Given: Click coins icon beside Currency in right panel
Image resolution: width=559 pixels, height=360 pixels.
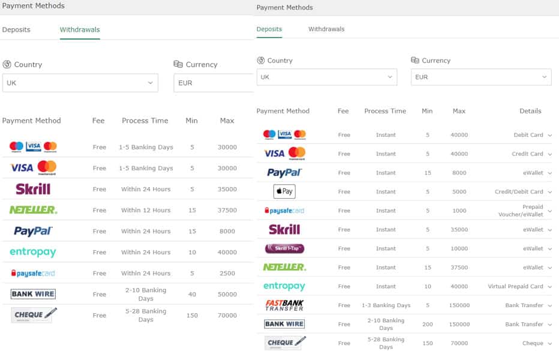Looking at the screenshot, I should coord(415,60).
